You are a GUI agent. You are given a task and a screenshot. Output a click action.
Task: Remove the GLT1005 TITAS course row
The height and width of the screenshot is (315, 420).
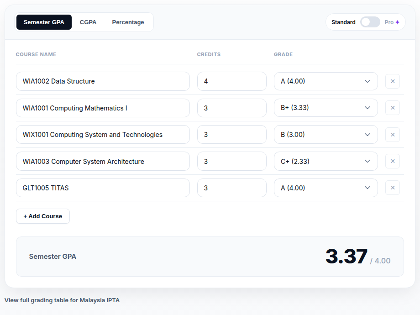point(393,188)
